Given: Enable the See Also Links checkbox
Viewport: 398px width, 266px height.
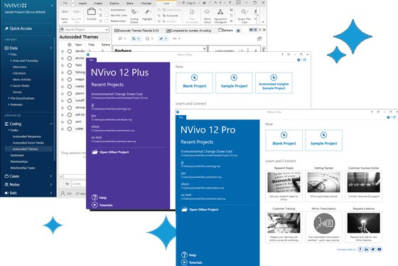Looking at the screenshot, I should (107, 15).
